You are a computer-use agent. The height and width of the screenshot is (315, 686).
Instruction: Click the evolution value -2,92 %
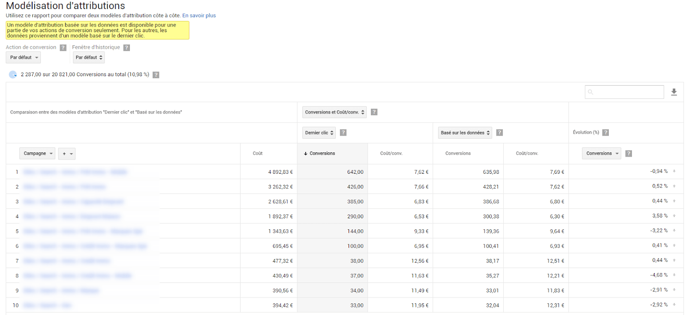coord(659,305)
